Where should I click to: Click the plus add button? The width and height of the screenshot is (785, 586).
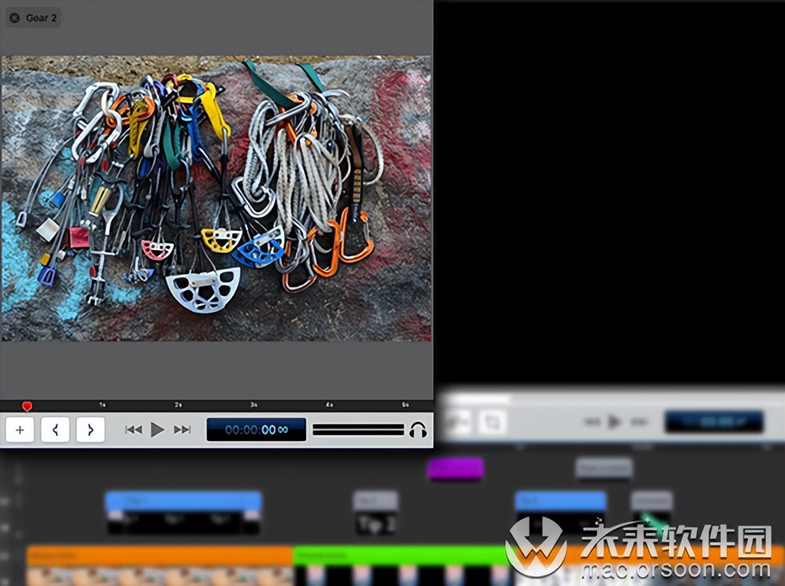(x=20, y=430)
